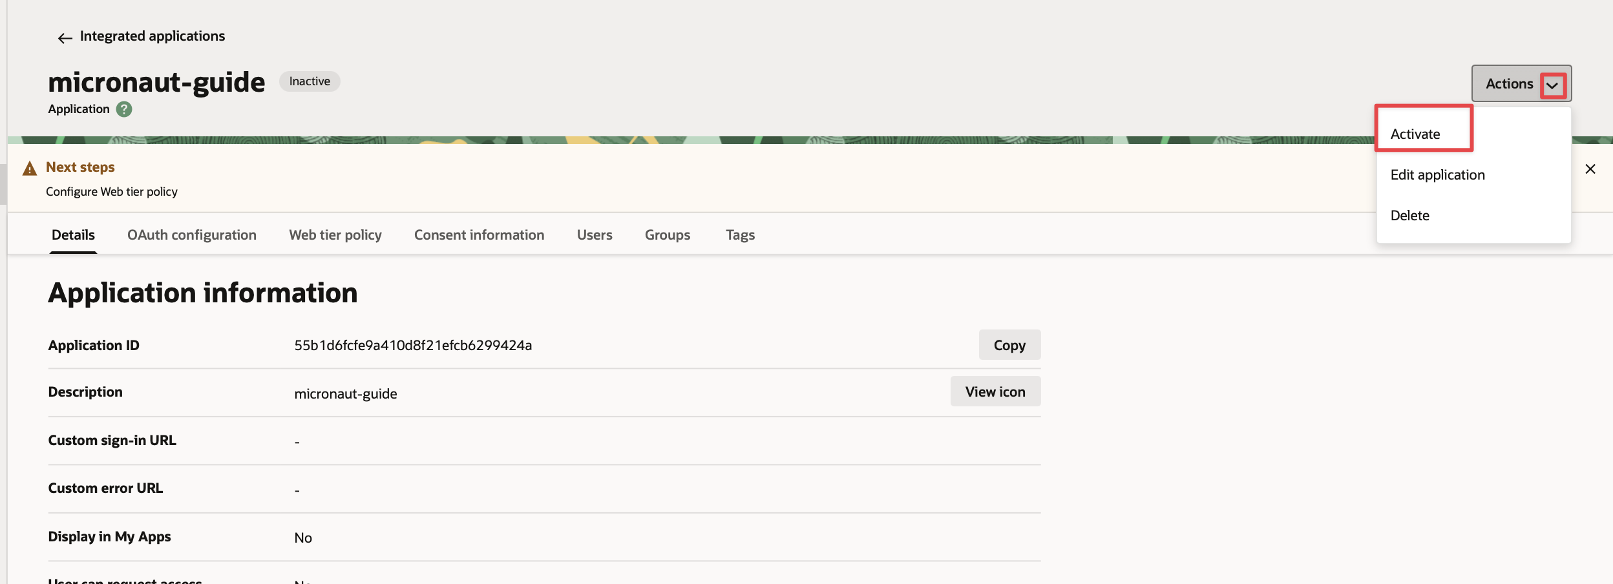Open the Tags tab
1613x584 pixels.
pos(740,235)
